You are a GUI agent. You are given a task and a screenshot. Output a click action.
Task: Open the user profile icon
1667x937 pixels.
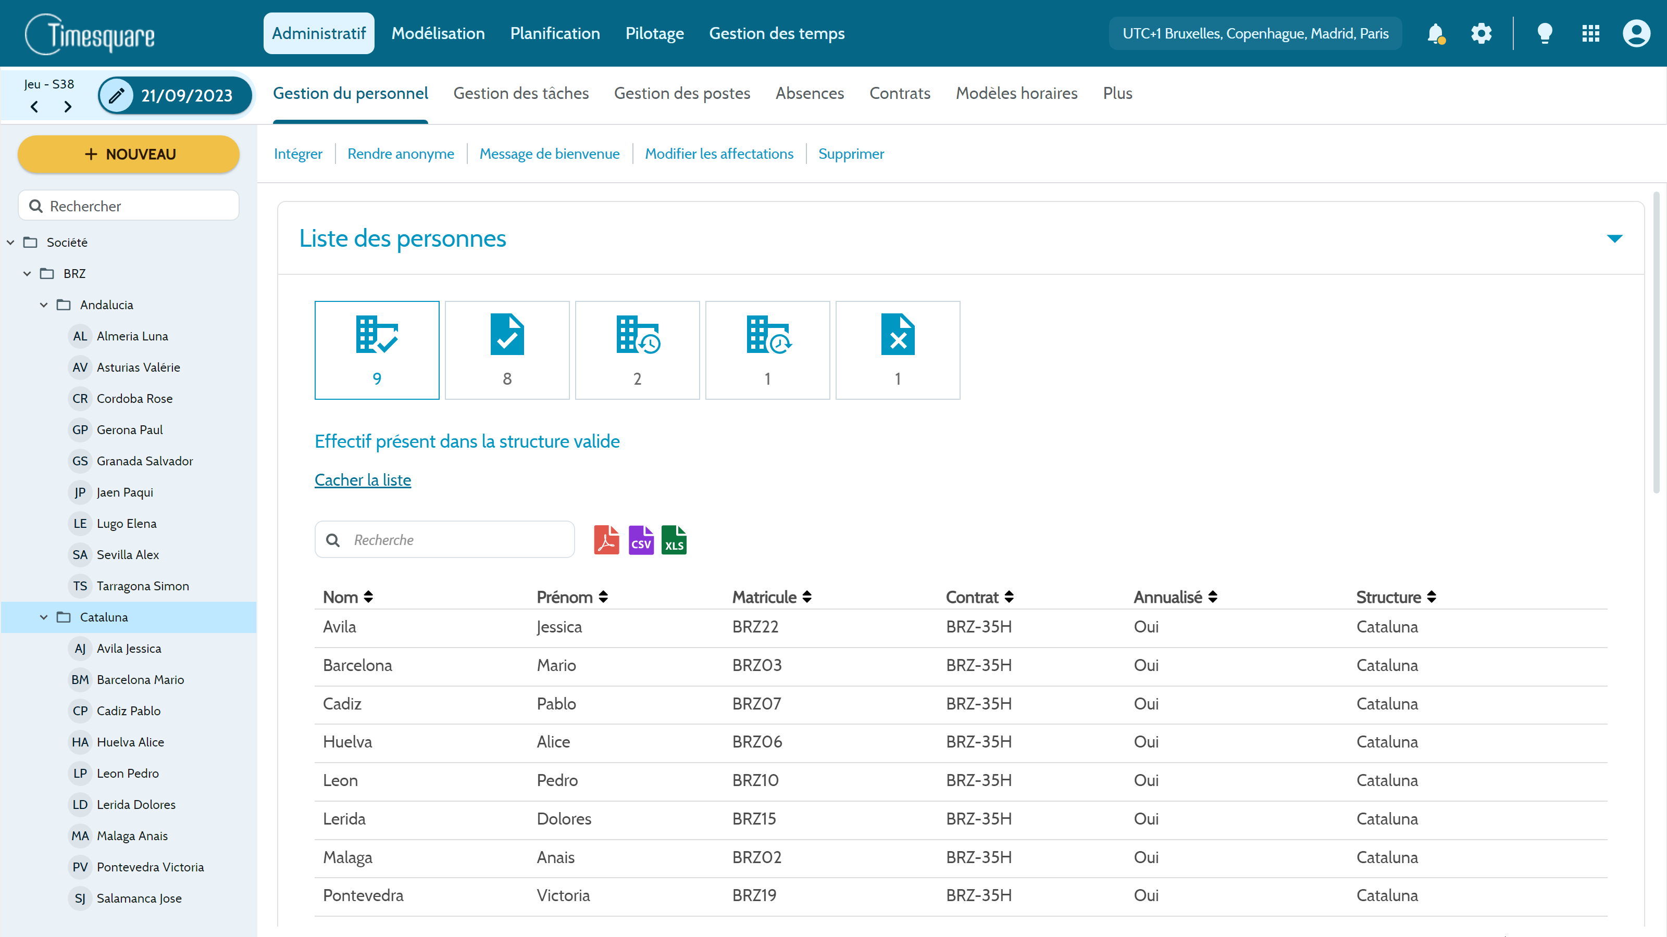(1636, 34)
